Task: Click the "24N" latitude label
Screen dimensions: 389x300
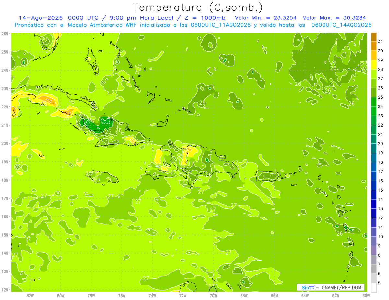Action: 5,70
